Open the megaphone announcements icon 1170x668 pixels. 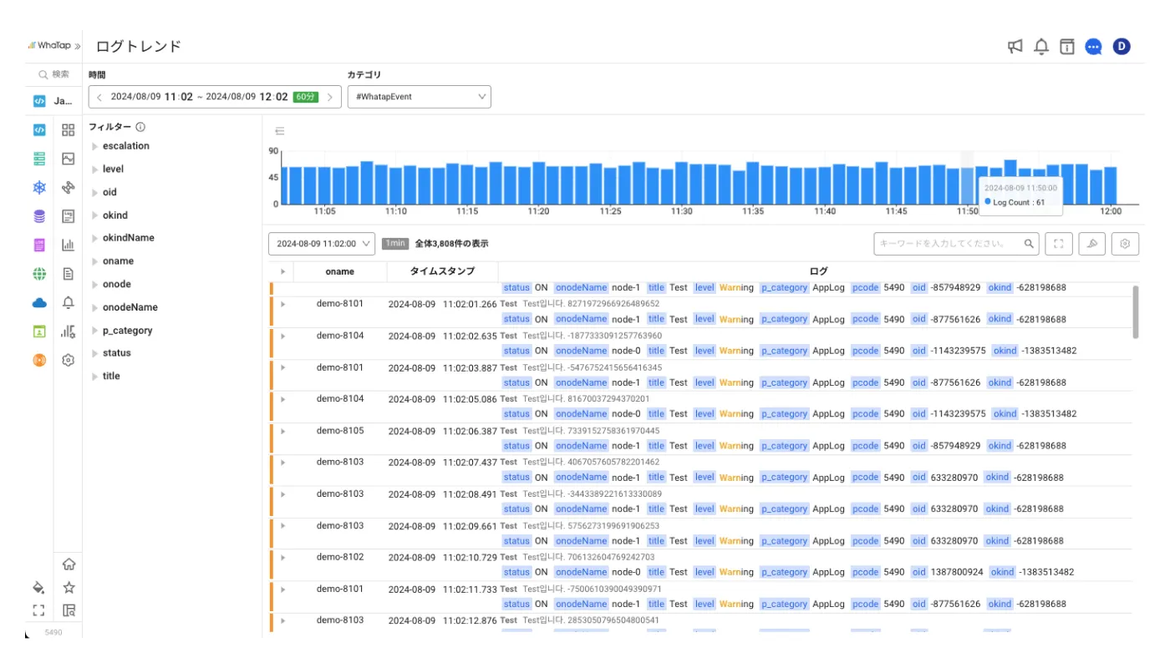1015,47
